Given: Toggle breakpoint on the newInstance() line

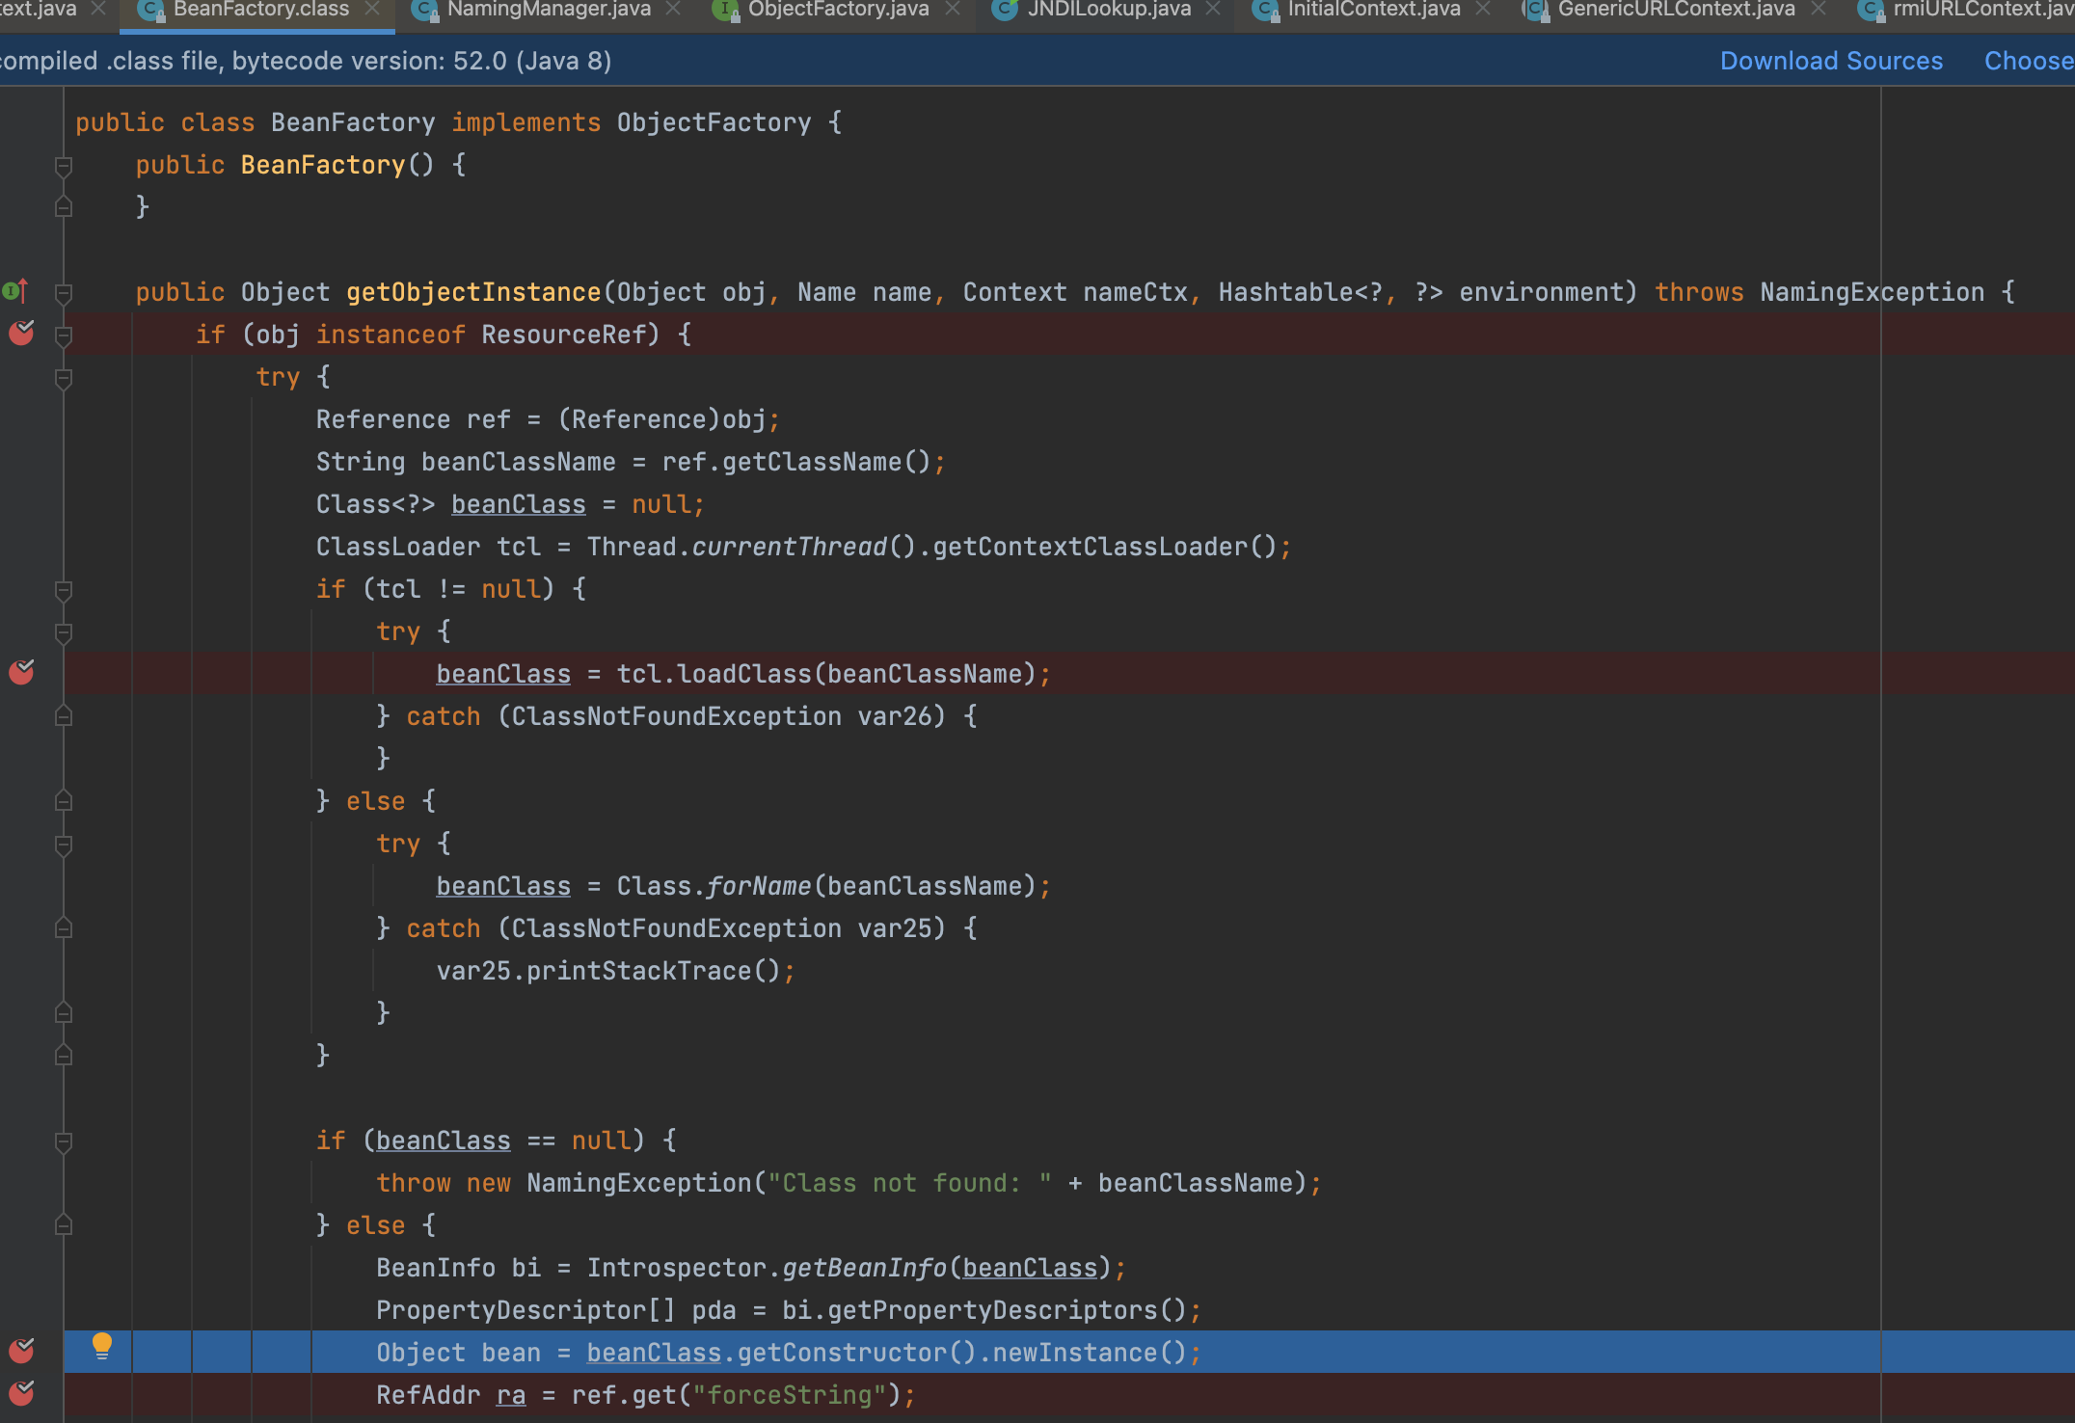Looking at the screenshot, I should click(21, 1351).
